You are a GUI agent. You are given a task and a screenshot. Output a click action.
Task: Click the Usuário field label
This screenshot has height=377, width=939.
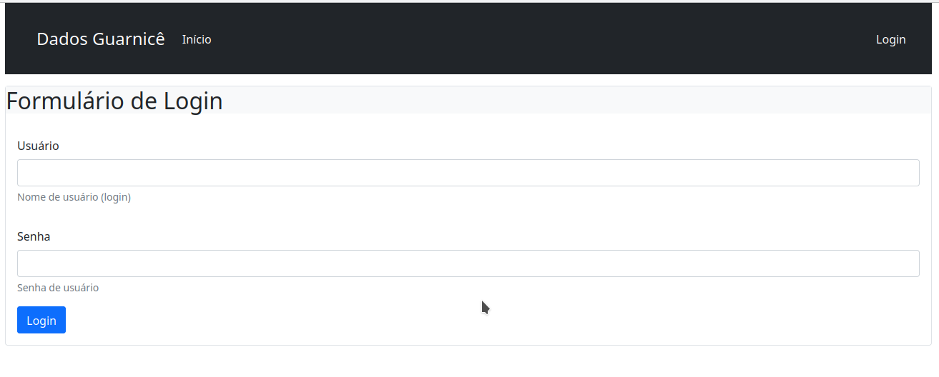(x=38, y=146)
